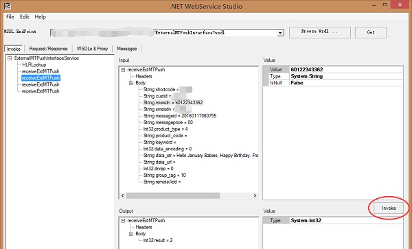Viewport: 412px width, 249px height.
Task: Click the IsNull cell showing False
Action: click(346, 83)
